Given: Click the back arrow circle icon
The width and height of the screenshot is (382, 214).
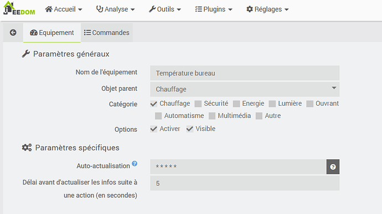Looking at the screenshot, I should tap(13, 33).
